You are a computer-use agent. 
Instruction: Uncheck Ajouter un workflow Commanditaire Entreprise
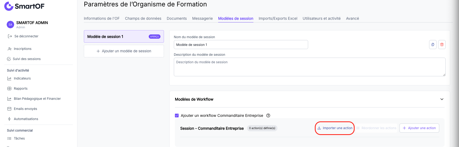pos(177,116)
